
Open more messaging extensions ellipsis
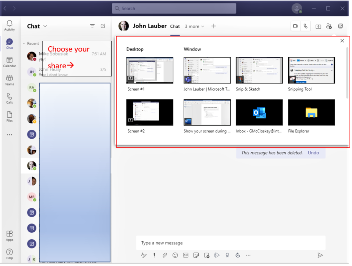pyautogui.click(x=248, y=255)
